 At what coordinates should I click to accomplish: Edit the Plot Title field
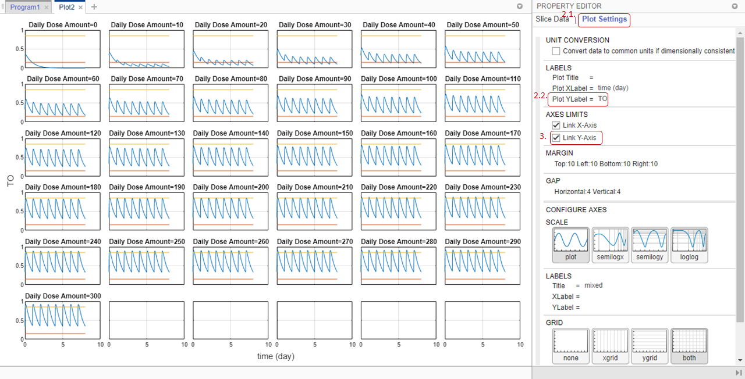[x=573, y=77]
